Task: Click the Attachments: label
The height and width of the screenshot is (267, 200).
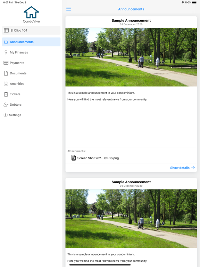Action: [76, 151]
